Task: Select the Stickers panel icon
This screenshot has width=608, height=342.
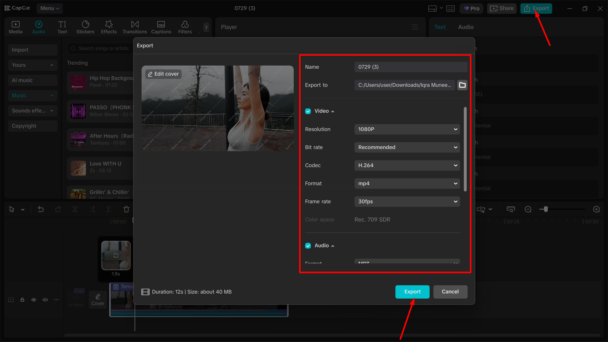Action: 85,27
